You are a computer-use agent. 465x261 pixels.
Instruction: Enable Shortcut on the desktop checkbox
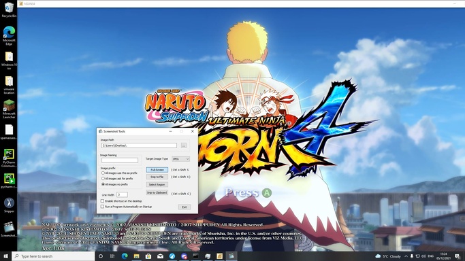pos(102,201)
